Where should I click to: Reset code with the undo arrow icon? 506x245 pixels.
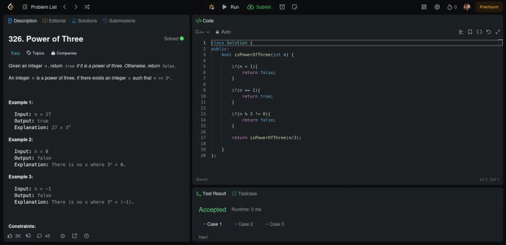click(x=488, y=32)
